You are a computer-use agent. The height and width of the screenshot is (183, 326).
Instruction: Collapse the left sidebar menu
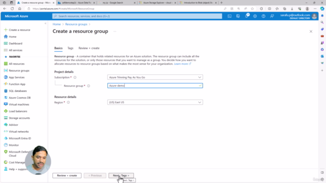click(45, 23)
